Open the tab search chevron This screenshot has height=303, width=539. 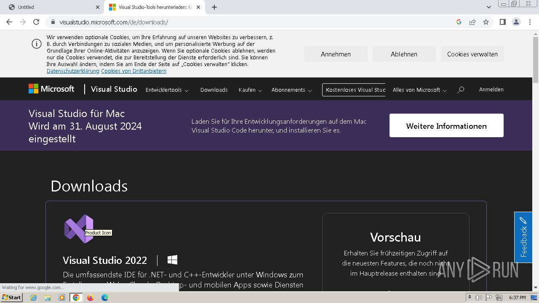[488, 7]
